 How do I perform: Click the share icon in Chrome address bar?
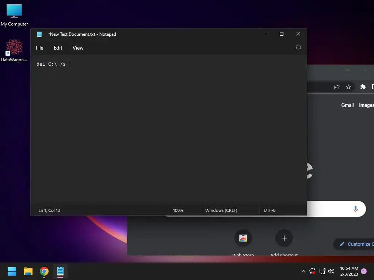336,87
